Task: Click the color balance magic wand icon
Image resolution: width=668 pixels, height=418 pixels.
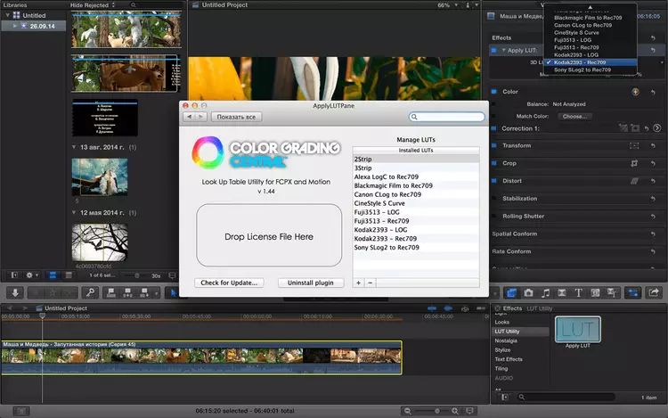Action: tap(635, 92)
